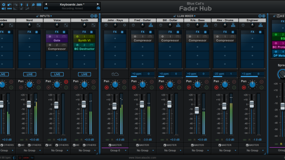Add a channel to the LLAN MIXER section
Screen dimensions: 285x160
click(264, 16)
